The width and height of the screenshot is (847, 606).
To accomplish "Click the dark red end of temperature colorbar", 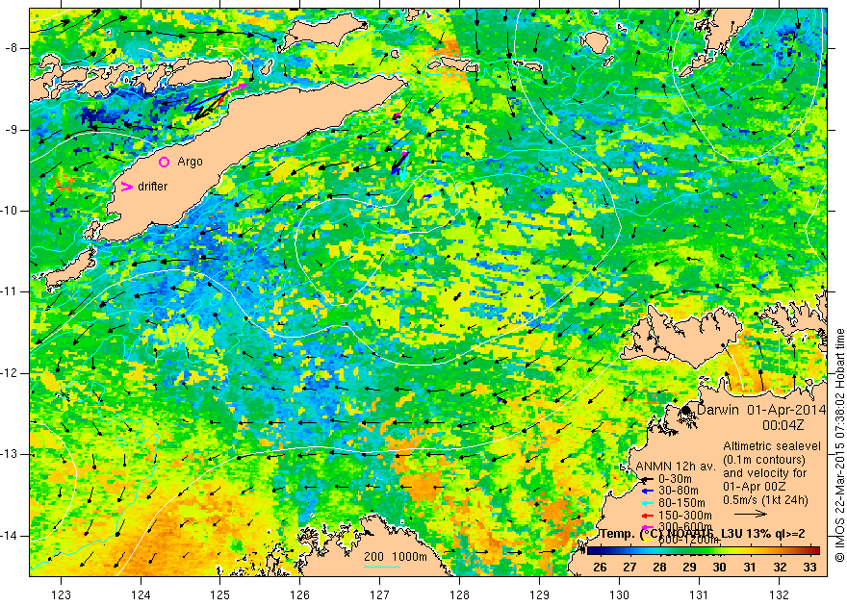I will point(814,551).
